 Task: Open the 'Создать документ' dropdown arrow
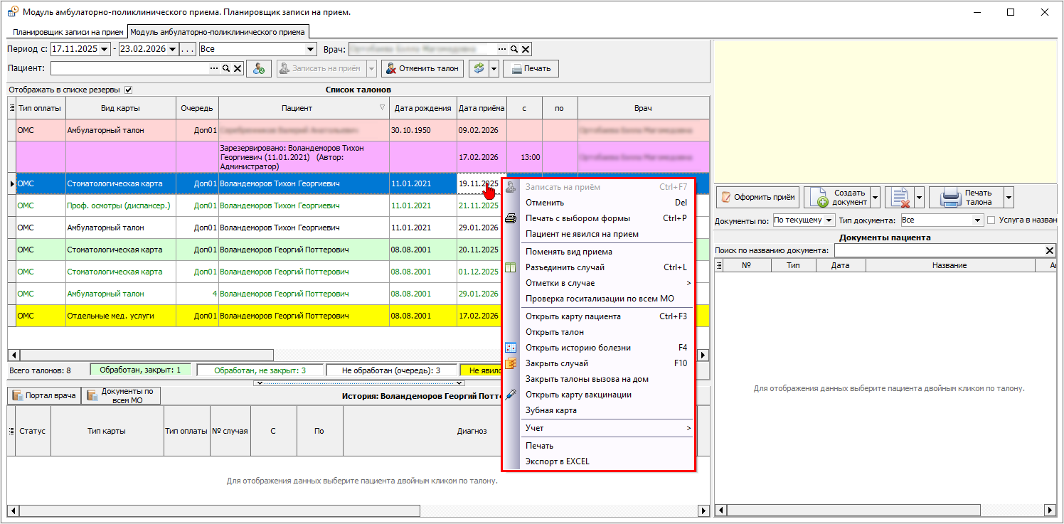[x=875, y=197]
